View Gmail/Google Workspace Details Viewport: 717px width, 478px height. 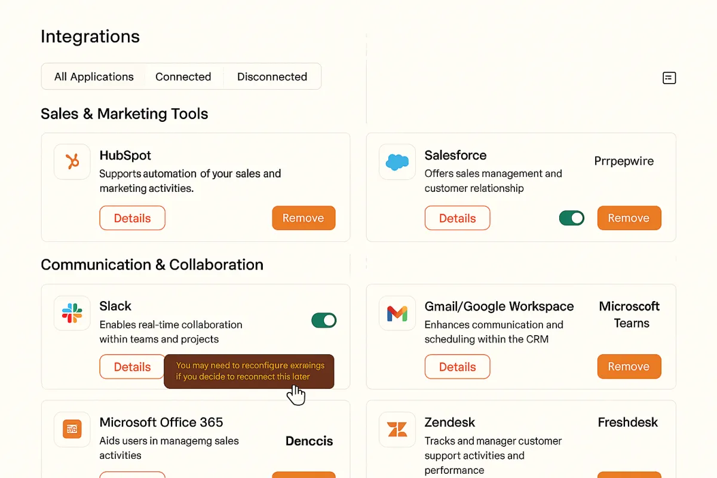pos(457,367)
